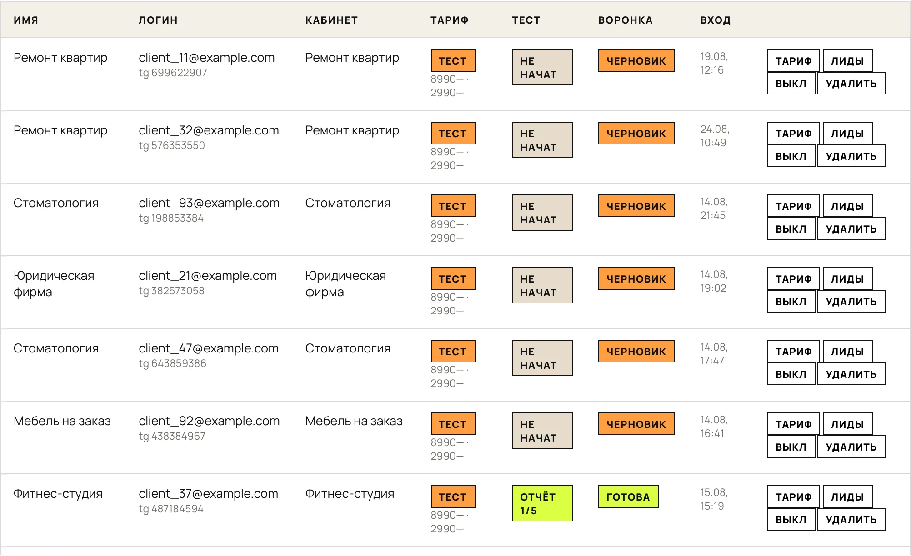Image resolution: width=911 pixels, height=556 pixels.
Task: Click ВЫКЛ for client_93@example.com row
Action: (791, 228)
